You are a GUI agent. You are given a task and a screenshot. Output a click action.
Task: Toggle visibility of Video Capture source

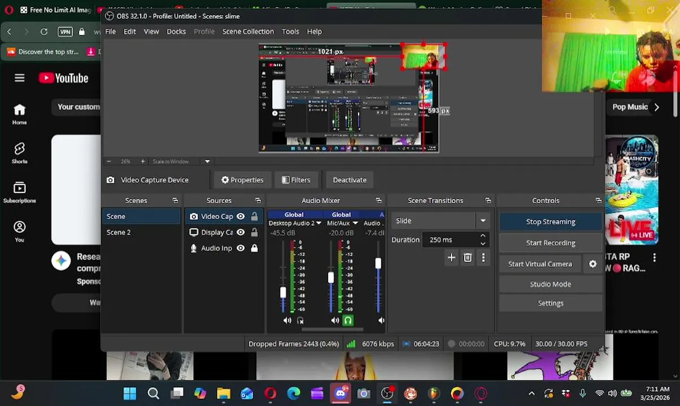tap(241, 217)
